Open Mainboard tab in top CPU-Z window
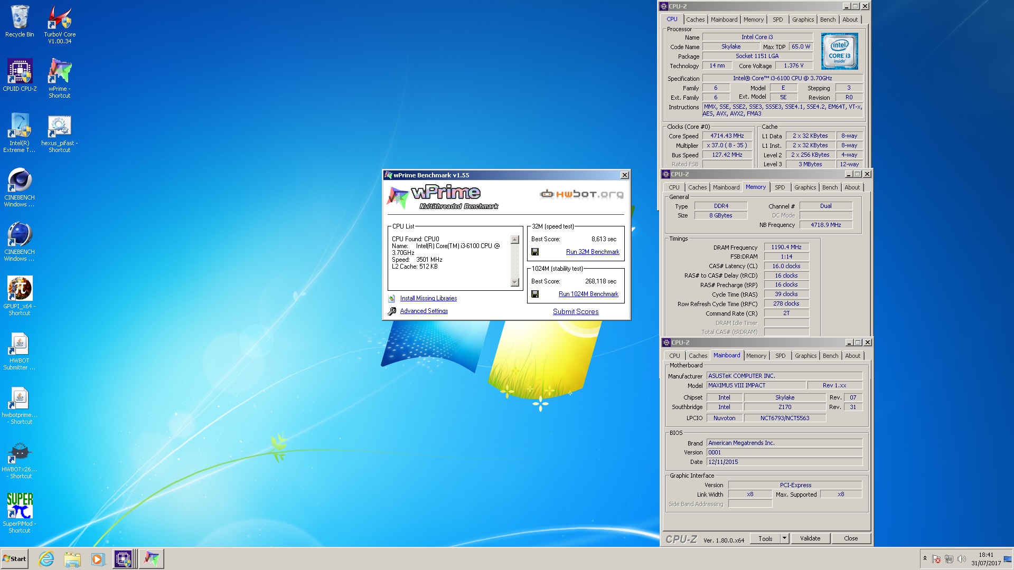Image resolution: width=1014 pixels, height=570 pixels. click(724, 20)
